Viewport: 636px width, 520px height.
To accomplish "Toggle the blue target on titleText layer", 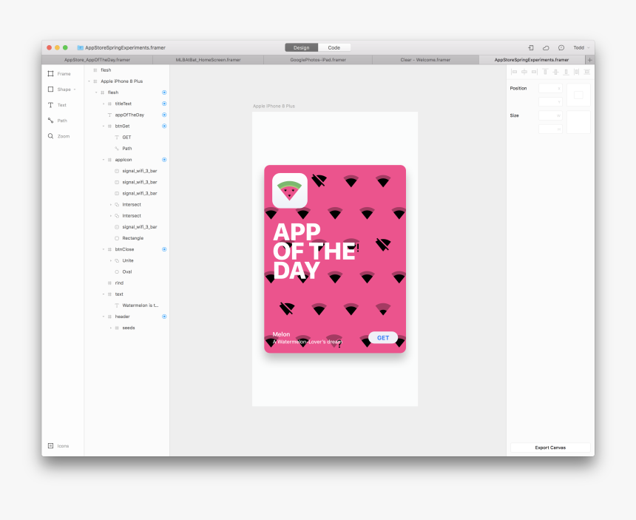I will 164,104.
